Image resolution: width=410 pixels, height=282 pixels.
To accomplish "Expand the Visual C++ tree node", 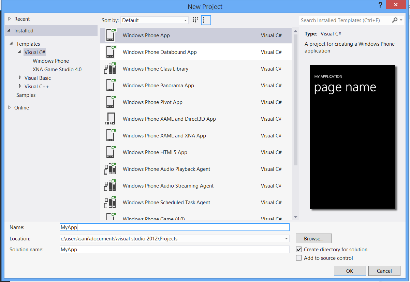I will pos(20,86).
